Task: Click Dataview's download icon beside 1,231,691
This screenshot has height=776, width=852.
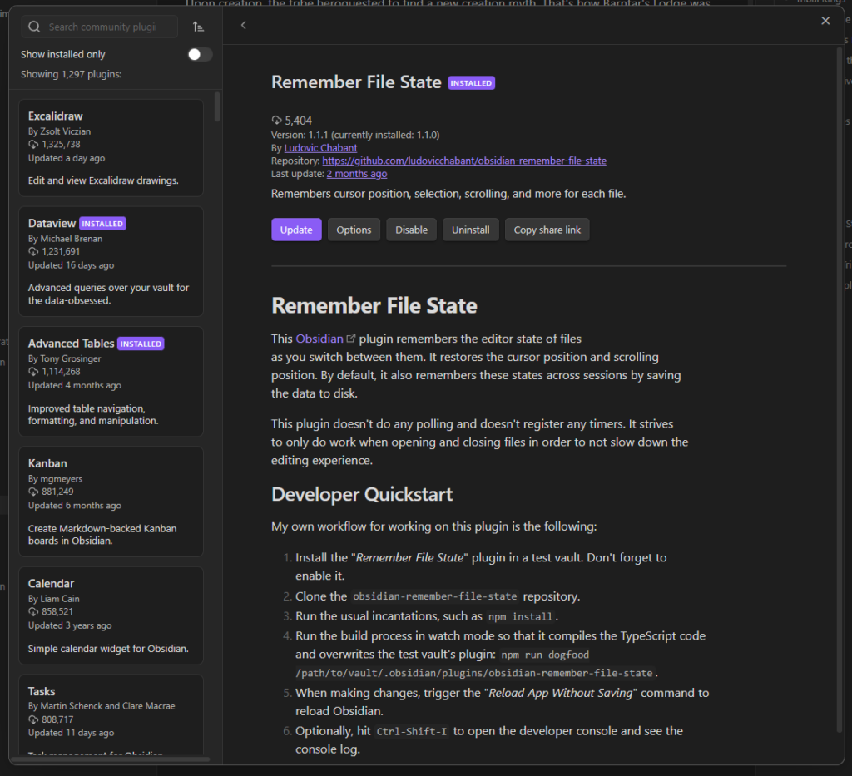Action: [33, 251]
